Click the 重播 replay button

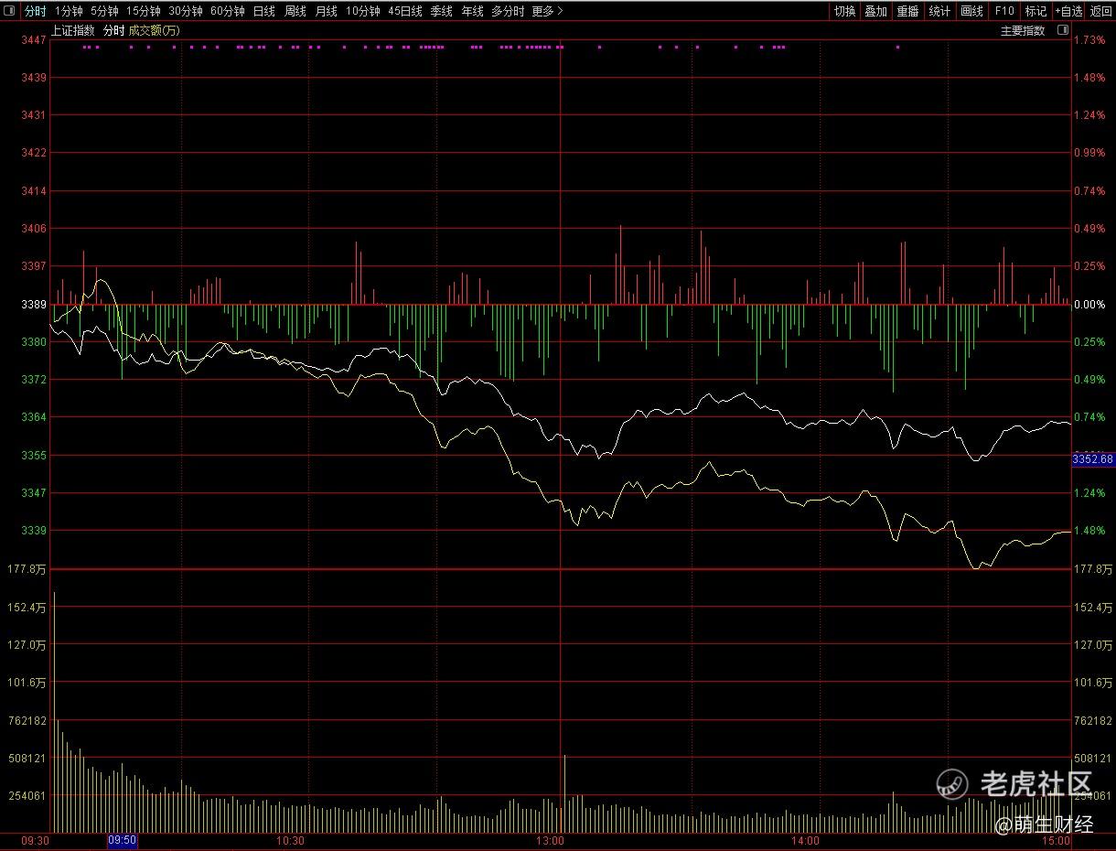(908, 12)
